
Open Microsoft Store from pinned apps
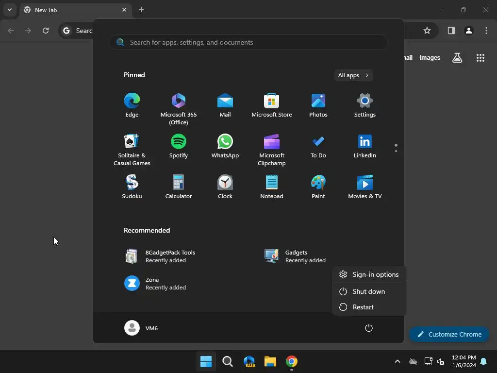272,105
